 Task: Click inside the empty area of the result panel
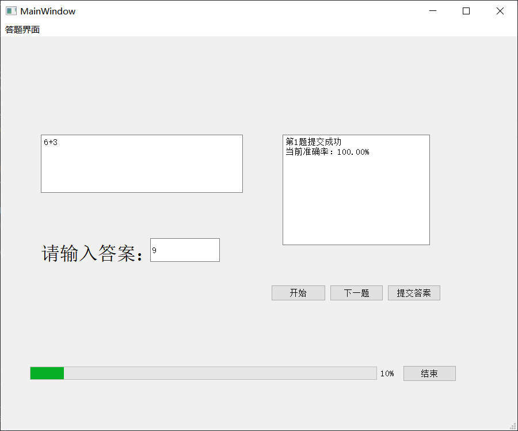point(356,207)
